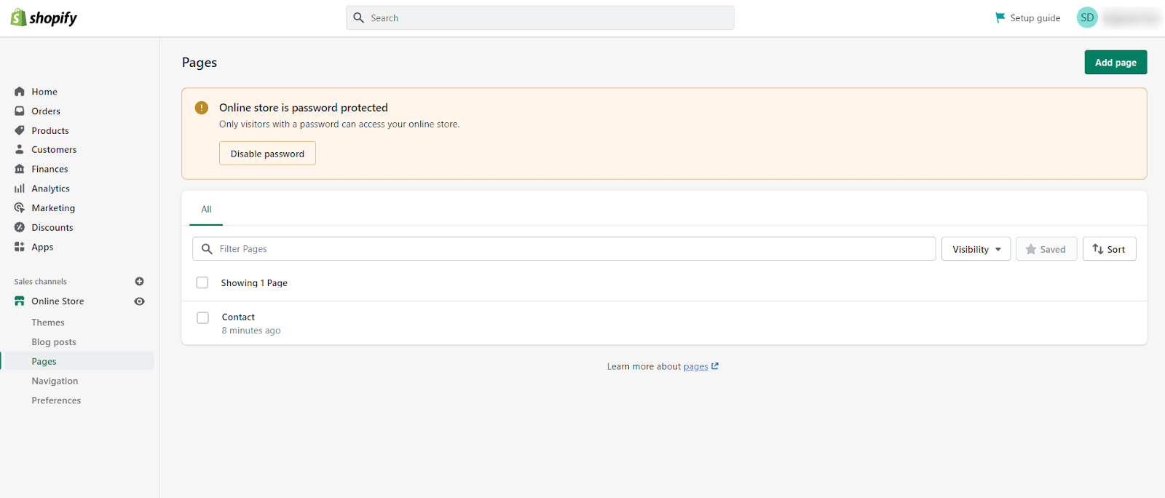
Task: Click the Add page button
Action: [x=1115, y=63]
